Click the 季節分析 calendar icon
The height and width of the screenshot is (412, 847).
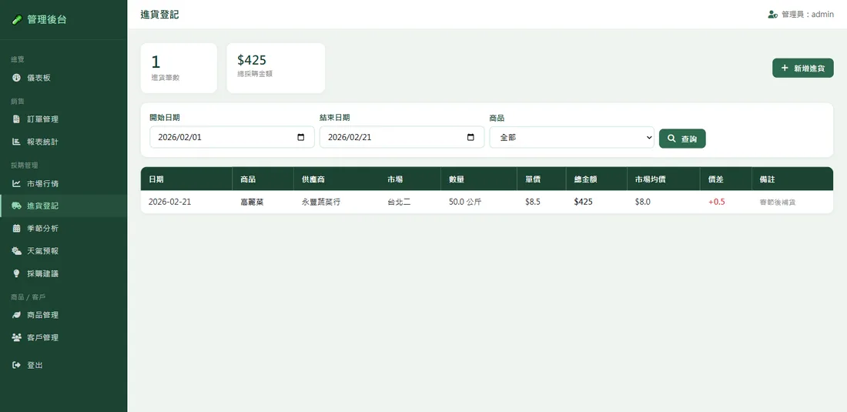click(x=17, y=229)
